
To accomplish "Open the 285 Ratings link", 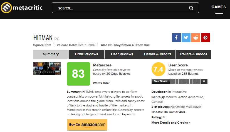I will (190, 74).
